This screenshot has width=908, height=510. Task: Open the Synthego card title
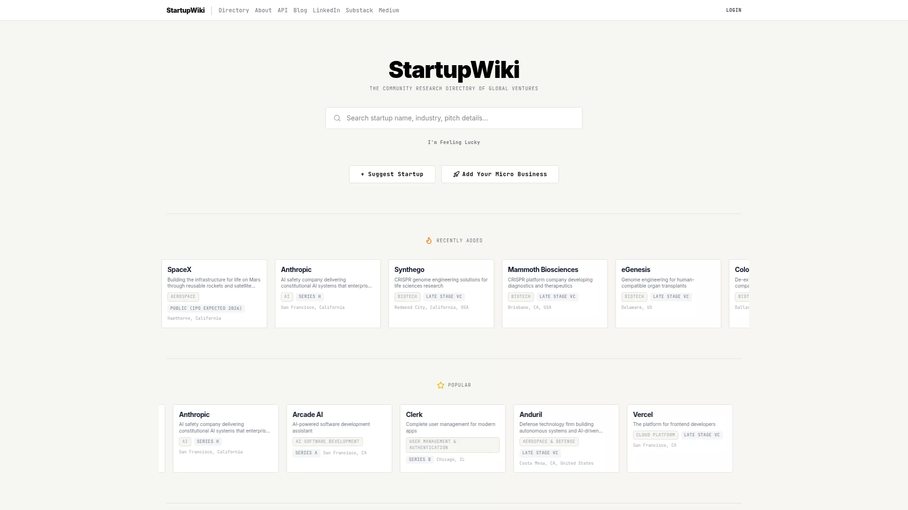click(x=409, y=270)
